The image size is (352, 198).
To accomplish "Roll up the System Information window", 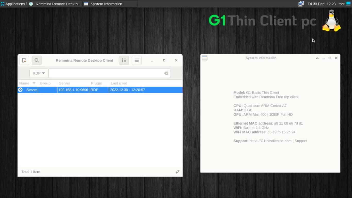I will click(317, 58).
